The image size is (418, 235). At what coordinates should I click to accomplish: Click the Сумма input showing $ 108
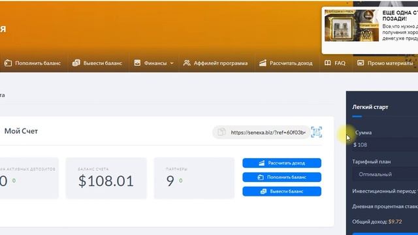385,145
